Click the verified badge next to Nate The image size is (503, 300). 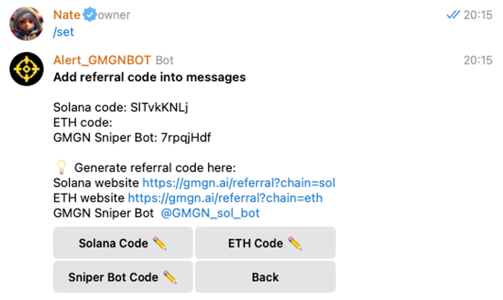coord(90,15)
